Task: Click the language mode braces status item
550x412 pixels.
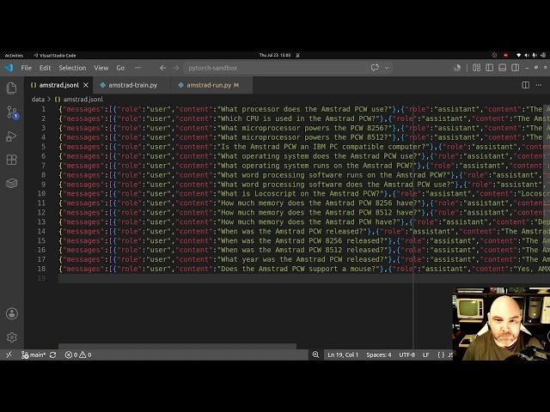Action: click(x=441, y=354)
